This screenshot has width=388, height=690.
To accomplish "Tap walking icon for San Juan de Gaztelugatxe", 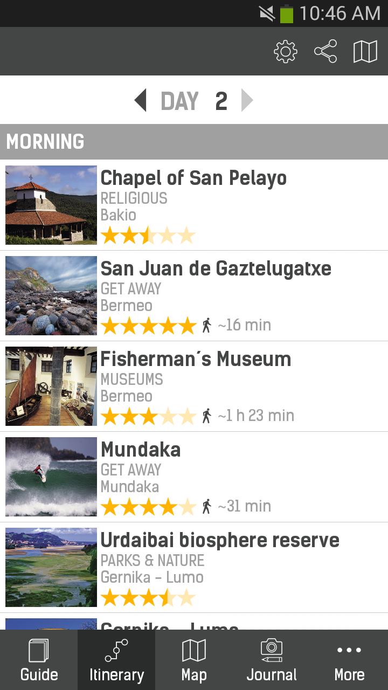I will point(206,325).
